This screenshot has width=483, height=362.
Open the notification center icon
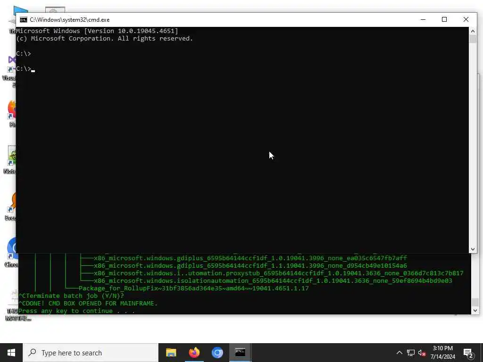click(x=468, y=353)
